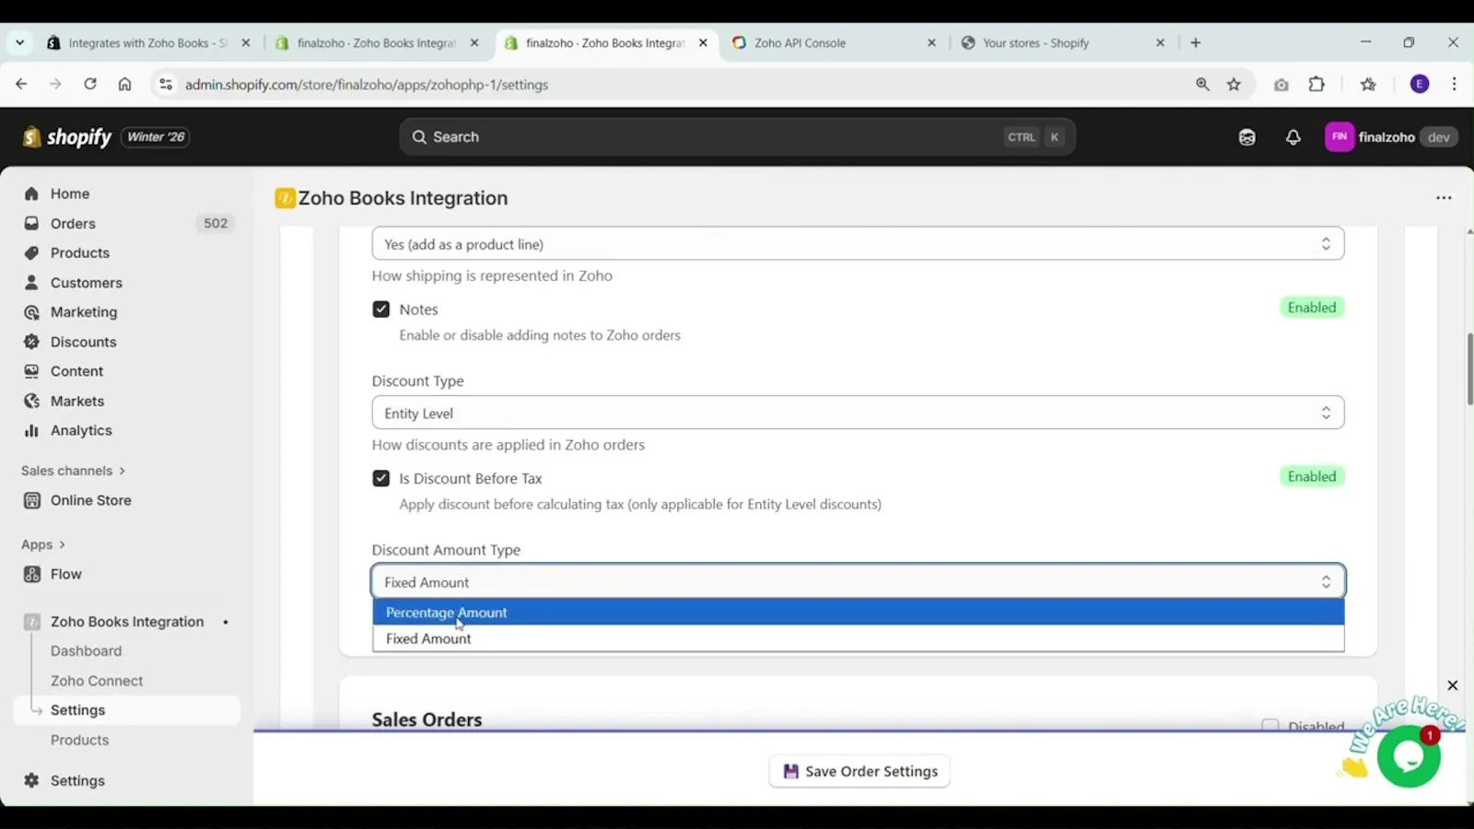Open the browser profile avatar E
The width and height of the screenshot is (1474, 829).
(x=1420, y=84)
